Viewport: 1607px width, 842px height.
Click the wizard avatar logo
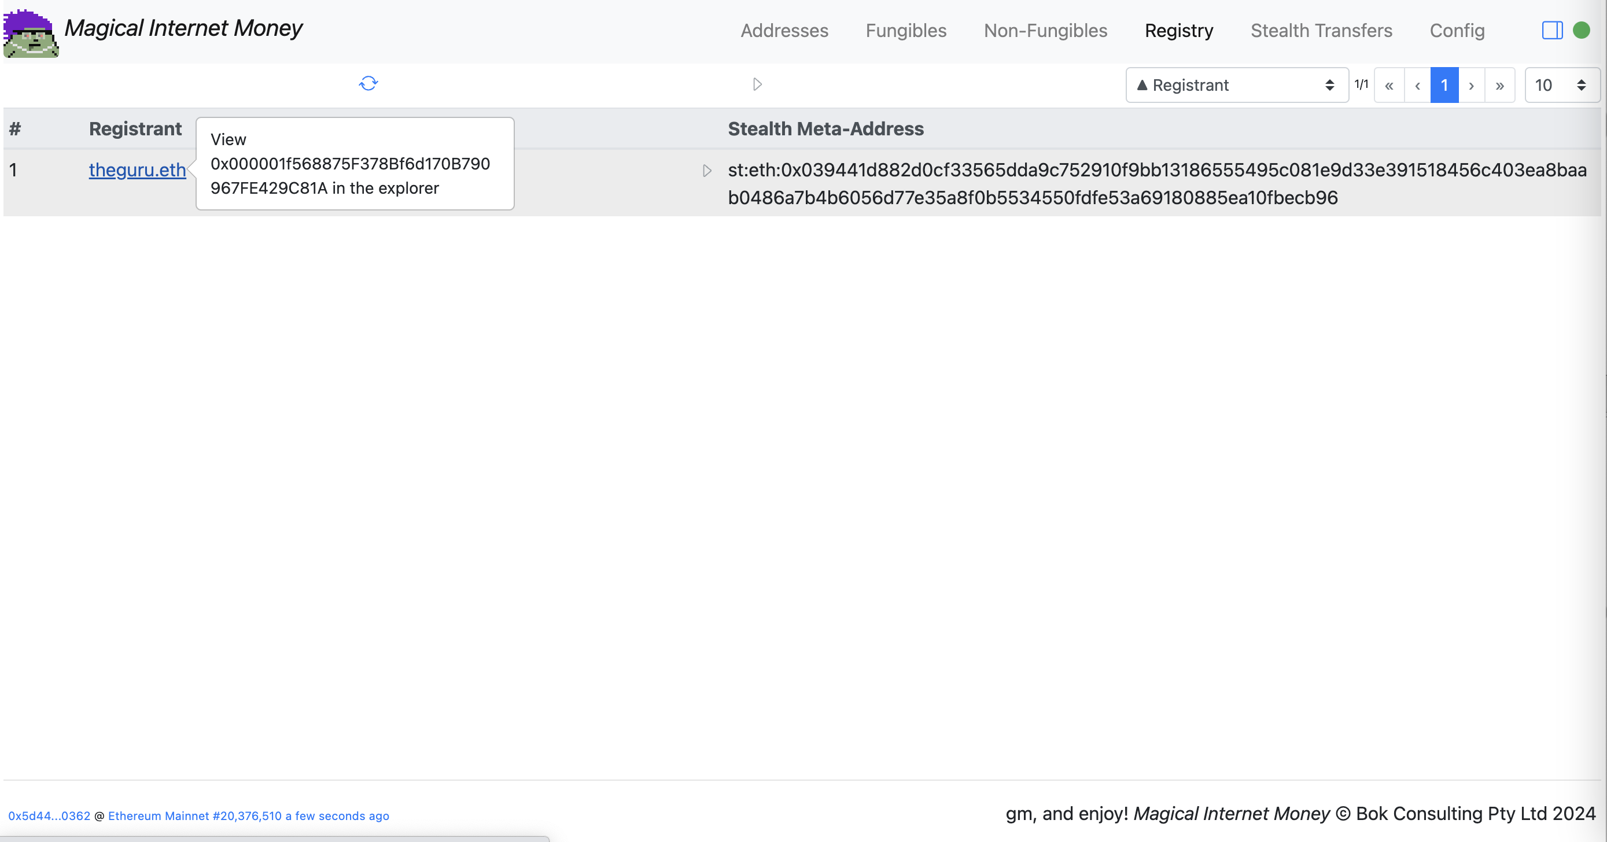pyautogui.click(x=30, y=32)
